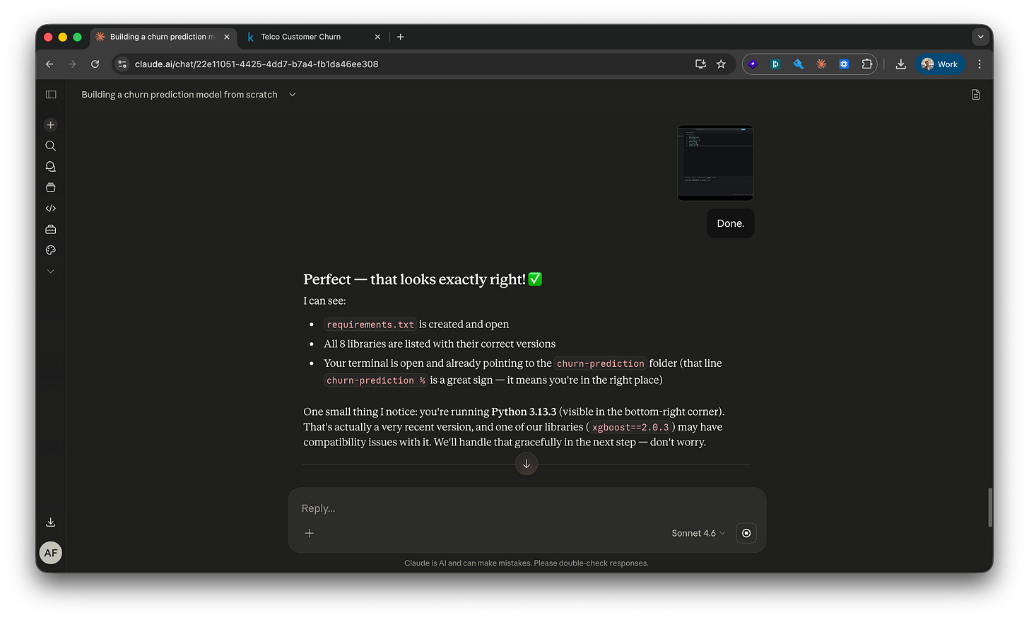Open the Sonnet 4.6 model dropdown

pyautogui.click(x=697, y=533)
